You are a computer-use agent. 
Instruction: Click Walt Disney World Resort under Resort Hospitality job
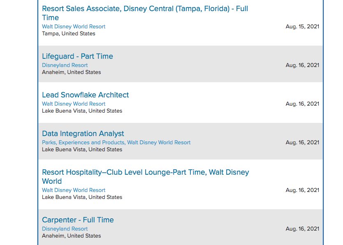point(74,190)
